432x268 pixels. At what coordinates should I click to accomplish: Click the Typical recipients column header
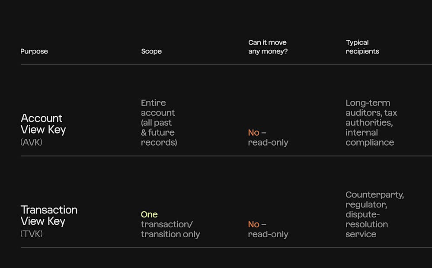(362, 47)
